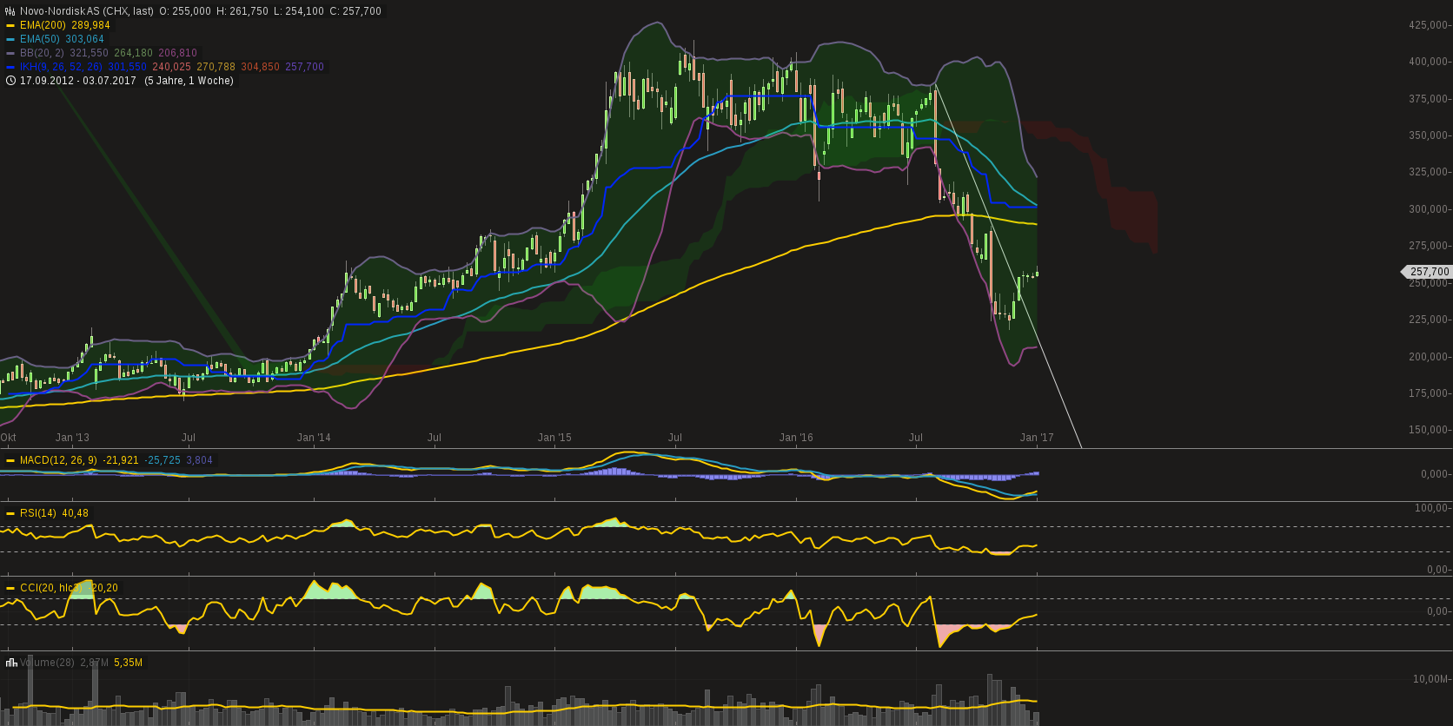Viewport: 1453px width, 726px height.
Task: Click the bar chart icon beside Volume(28)
Action: coord(10,663)
